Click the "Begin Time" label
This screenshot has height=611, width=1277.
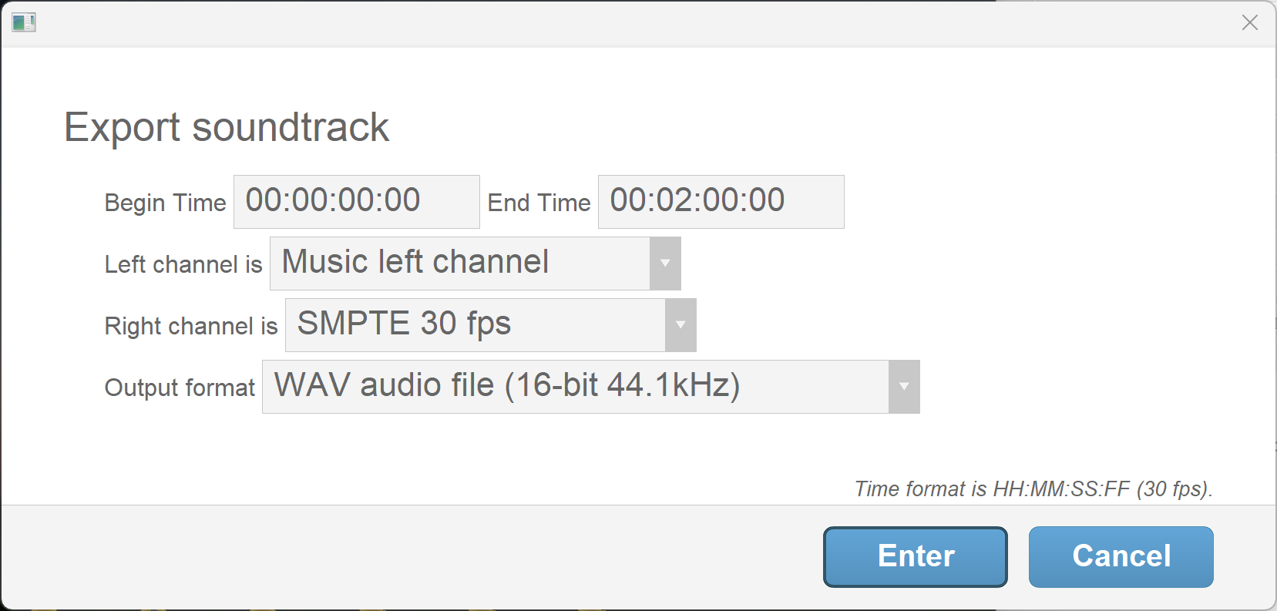164,202
